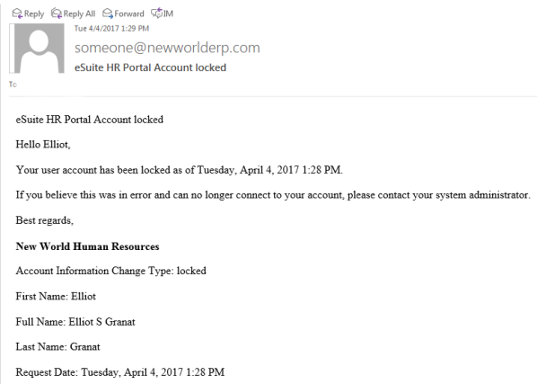537x384 pixels.
Task: Click the To recipient field label
Action: [x=13, y=85]
